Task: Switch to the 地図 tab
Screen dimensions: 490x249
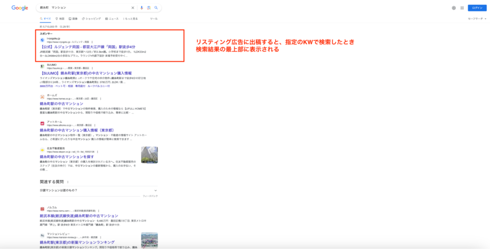Action: point(60,19)
